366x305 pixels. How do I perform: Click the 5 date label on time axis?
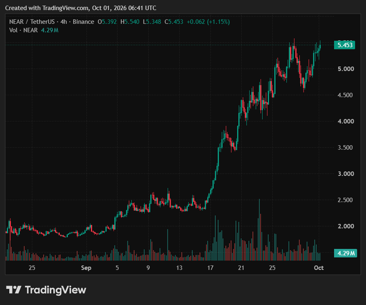tap(117, 268)
